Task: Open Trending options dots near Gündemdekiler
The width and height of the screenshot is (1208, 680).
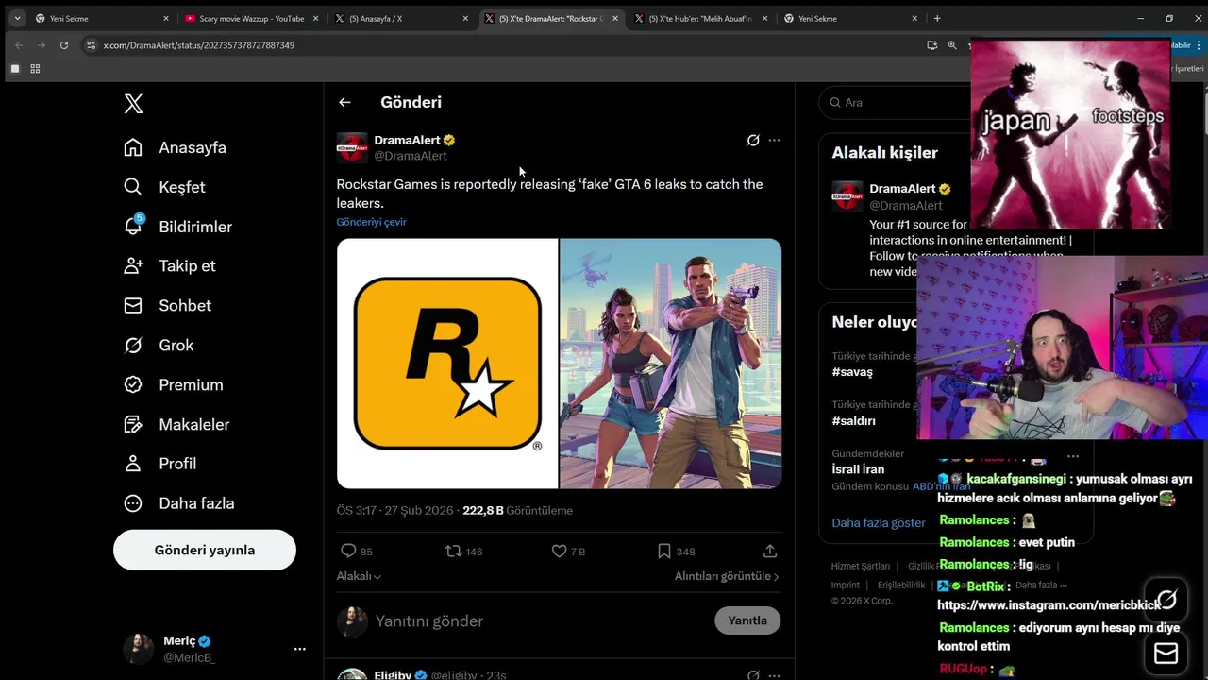Action: pos(1073,456)
